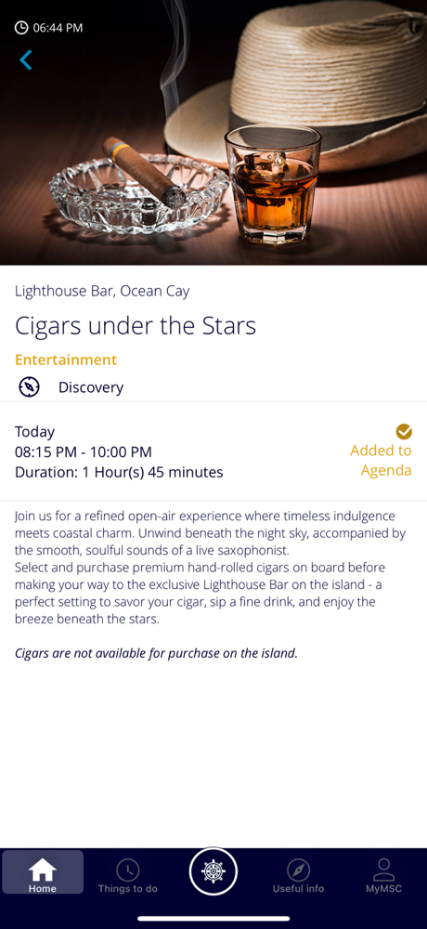The height and width of the screenshot is (929, 427).
Task: Tap the Lighthouse Bar, Ocean Cay location
Action: (x=102, y=291)
